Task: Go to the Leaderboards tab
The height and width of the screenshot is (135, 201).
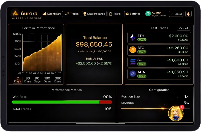Action: click(94, 14)
